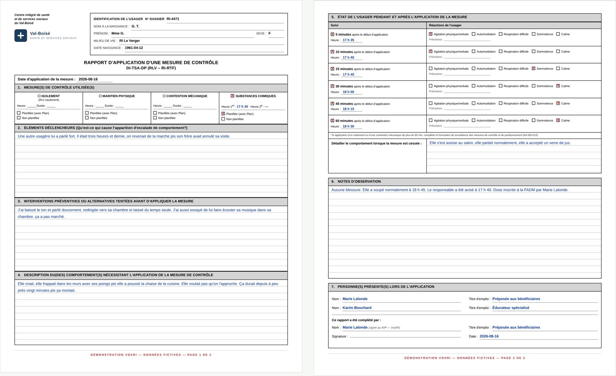Image resolution: width=616 pixels, height=376 pixels.
Task: Click the text 'J'ai baissé le ton et parlé doucement'
Action: [x=49, y=210]
